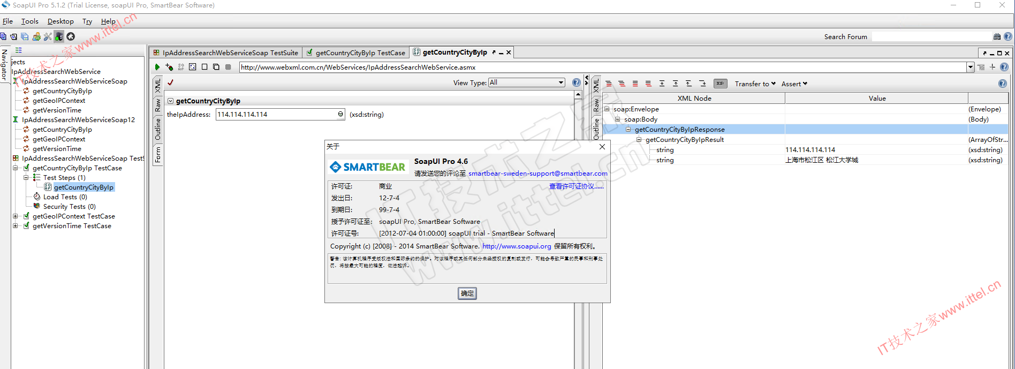Open the View Type dropdown

point(527,82)
